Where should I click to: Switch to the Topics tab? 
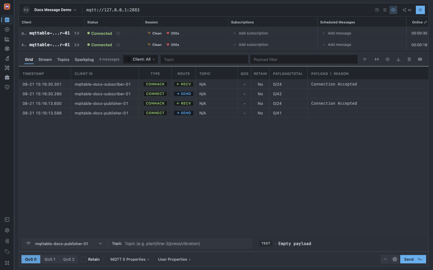[x=63, y=59]
